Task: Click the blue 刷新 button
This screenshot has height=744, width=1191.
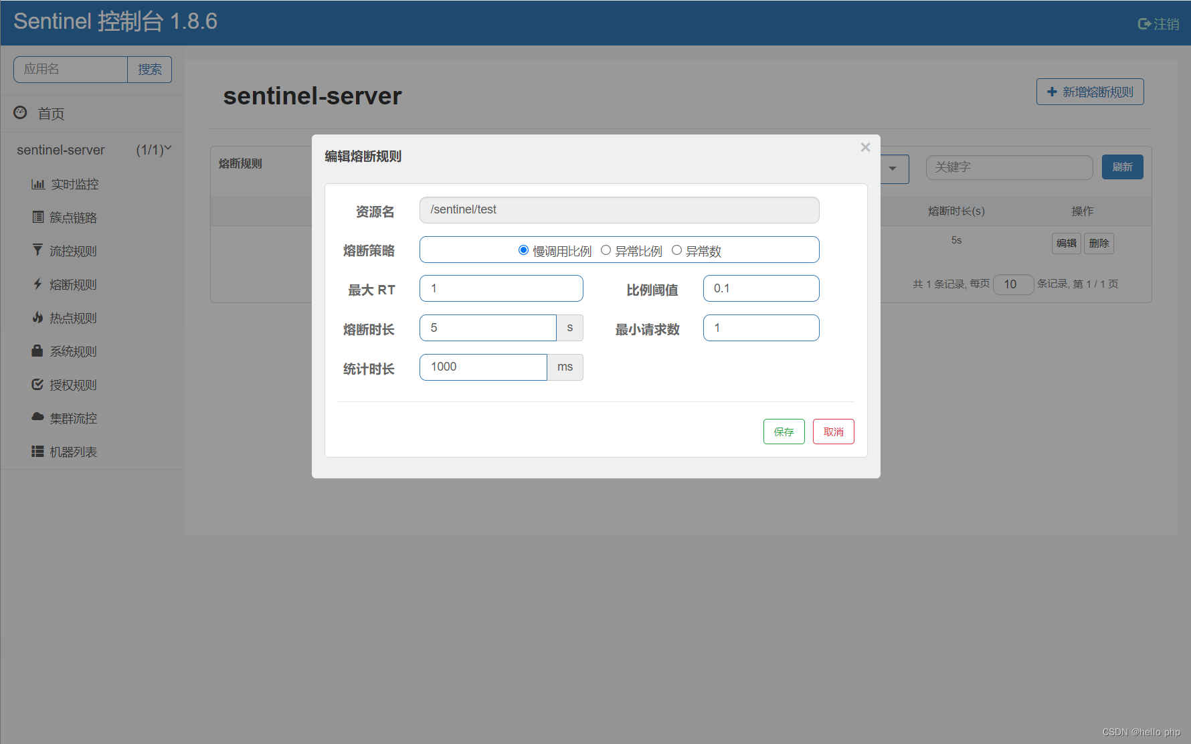Action: coord(1122,167)
